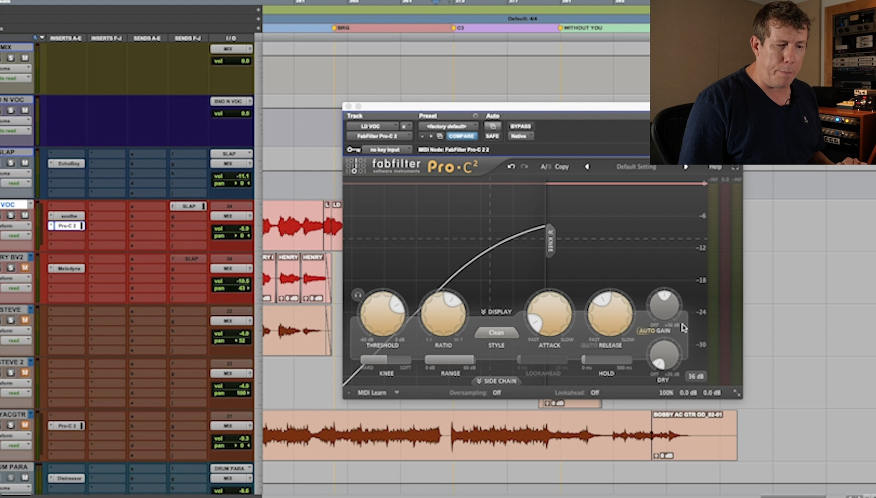The image size is (876, 498).
Task: Adjust the HOLD slider
Action: point(606,360)
